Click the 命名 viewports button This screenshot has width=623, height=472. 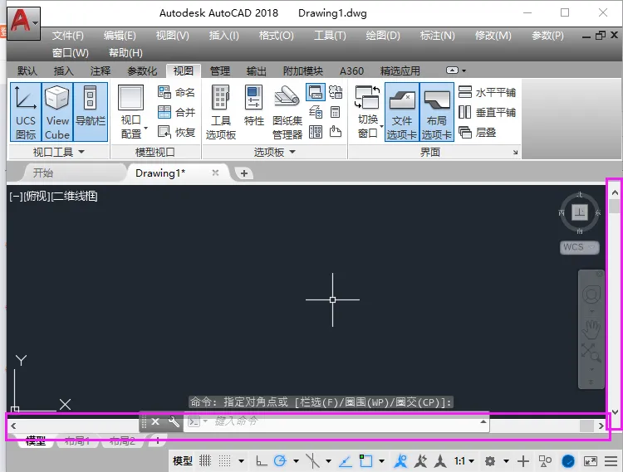(x=176, y=92)
